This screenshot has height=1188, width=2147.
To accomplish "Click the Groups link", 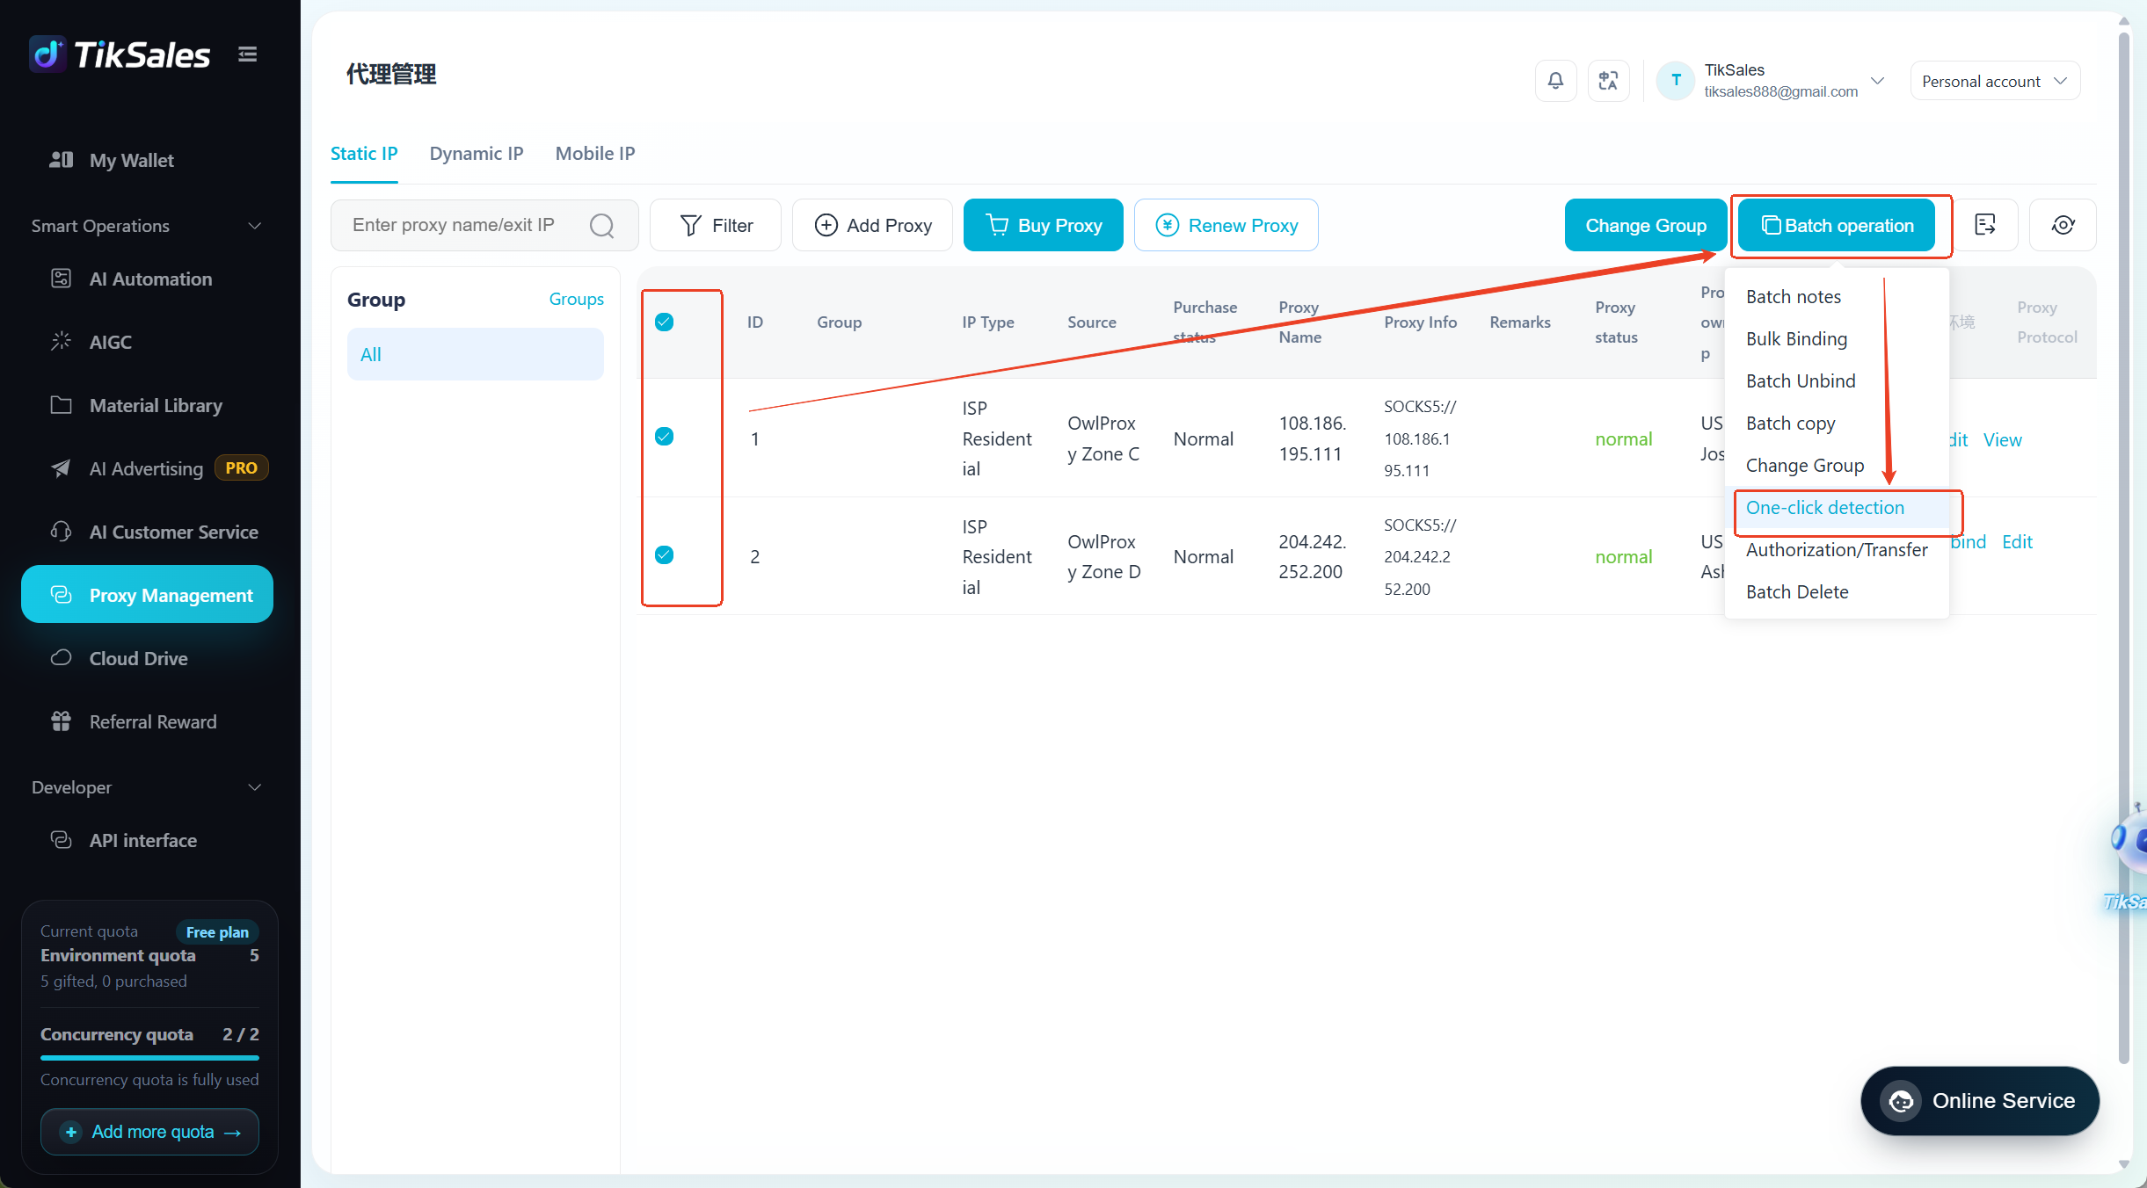I will point(577,299).
